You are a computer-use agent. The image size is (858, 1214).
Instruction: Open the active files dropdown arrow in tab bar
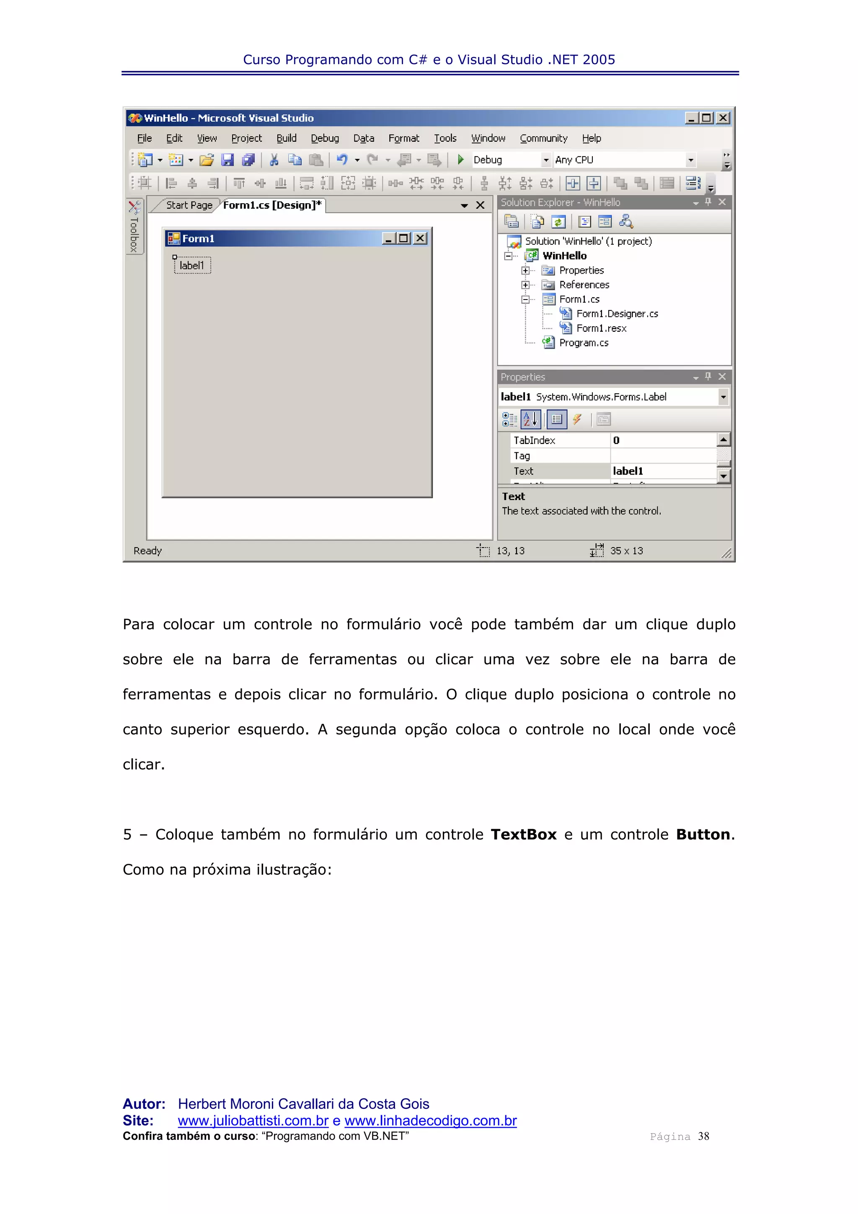(x=464, y=205)
